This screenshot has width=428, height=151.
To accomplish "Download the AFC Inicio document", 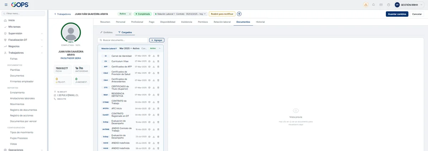I will (154, 108).
